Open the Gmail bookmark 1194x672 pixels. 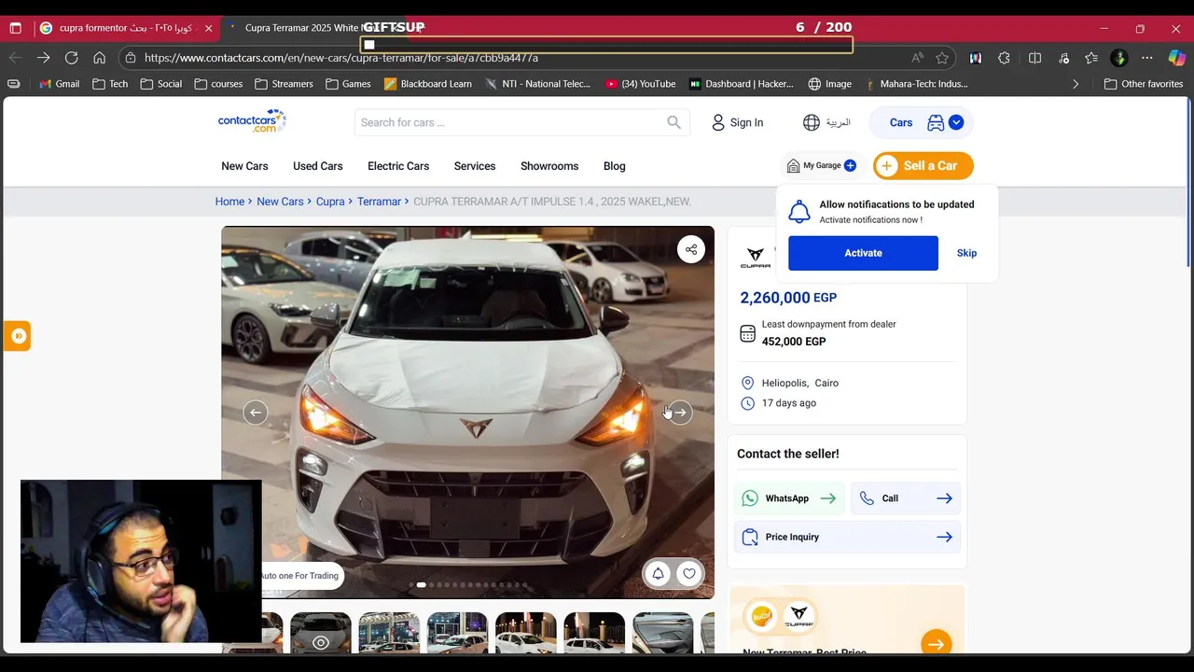click(x=59, y=84)
